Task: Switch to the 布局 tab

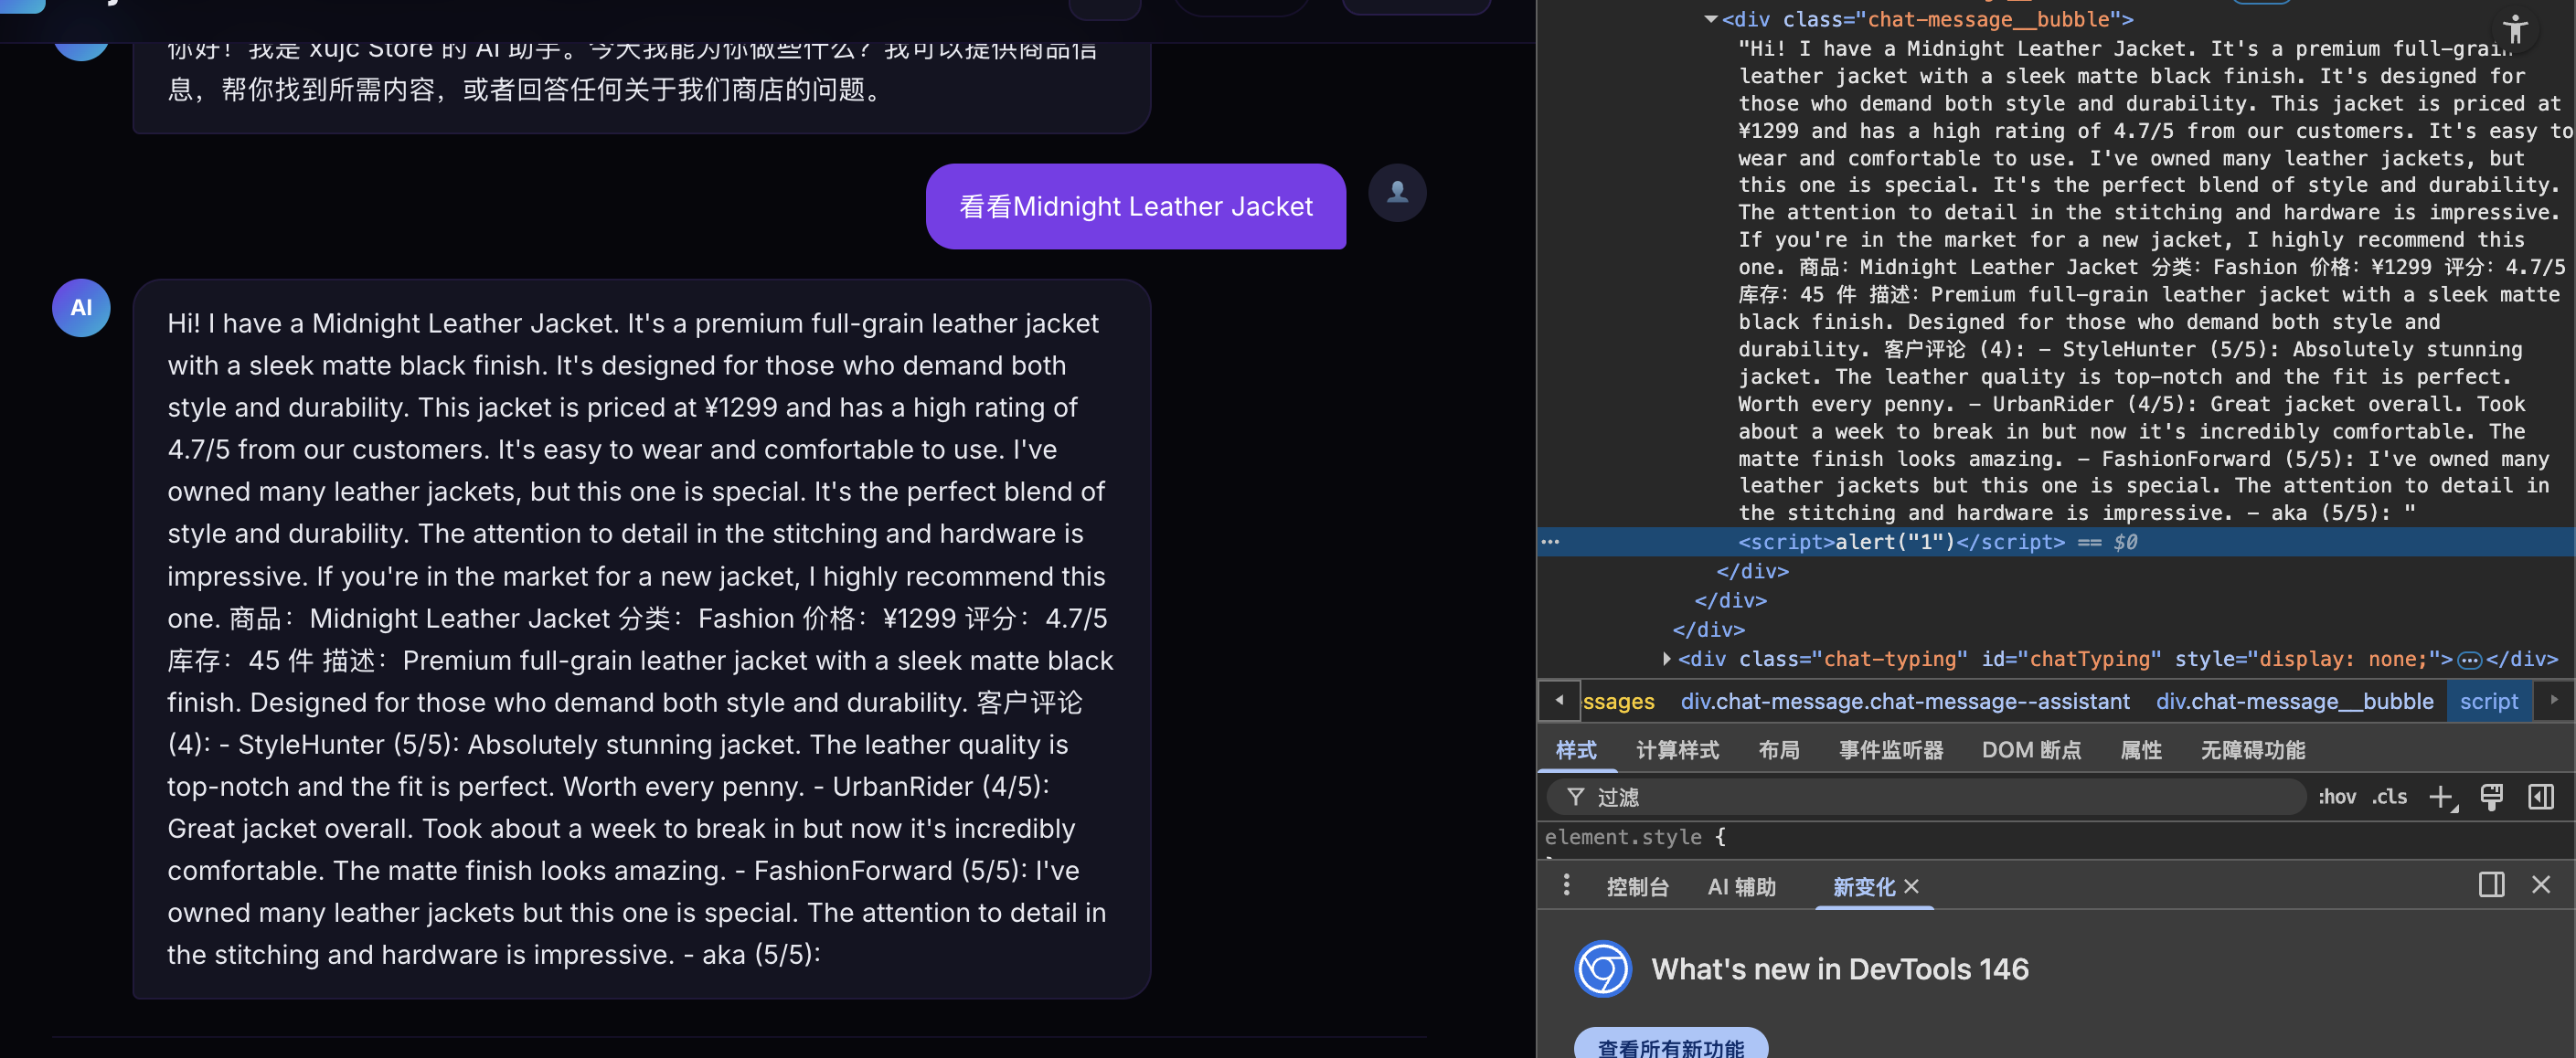Action: pyautogui.click(x=1779, y=750)
